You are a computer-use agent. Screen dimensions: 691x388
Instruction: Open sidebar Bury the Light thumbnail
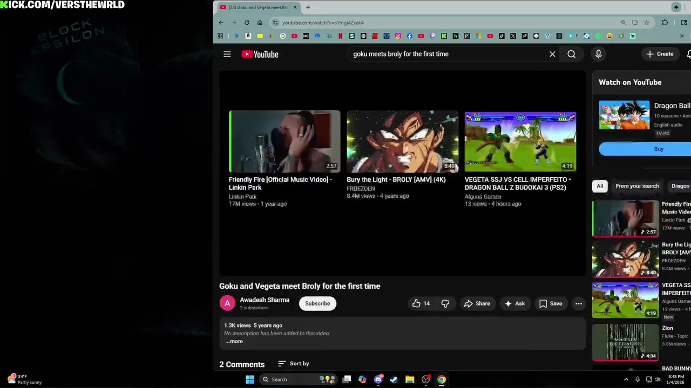[x=625, y=259]
